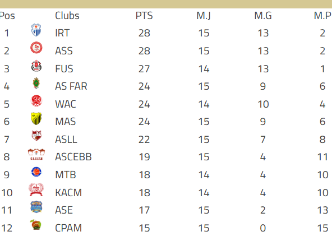The width and height of the screenshot is (332, 236).
Task: Open the IRT club name
Action: coord(62,33)
